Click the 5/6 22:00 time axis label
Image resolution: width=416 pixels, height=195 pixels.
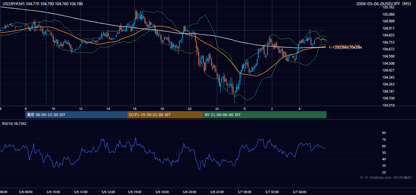217,192
